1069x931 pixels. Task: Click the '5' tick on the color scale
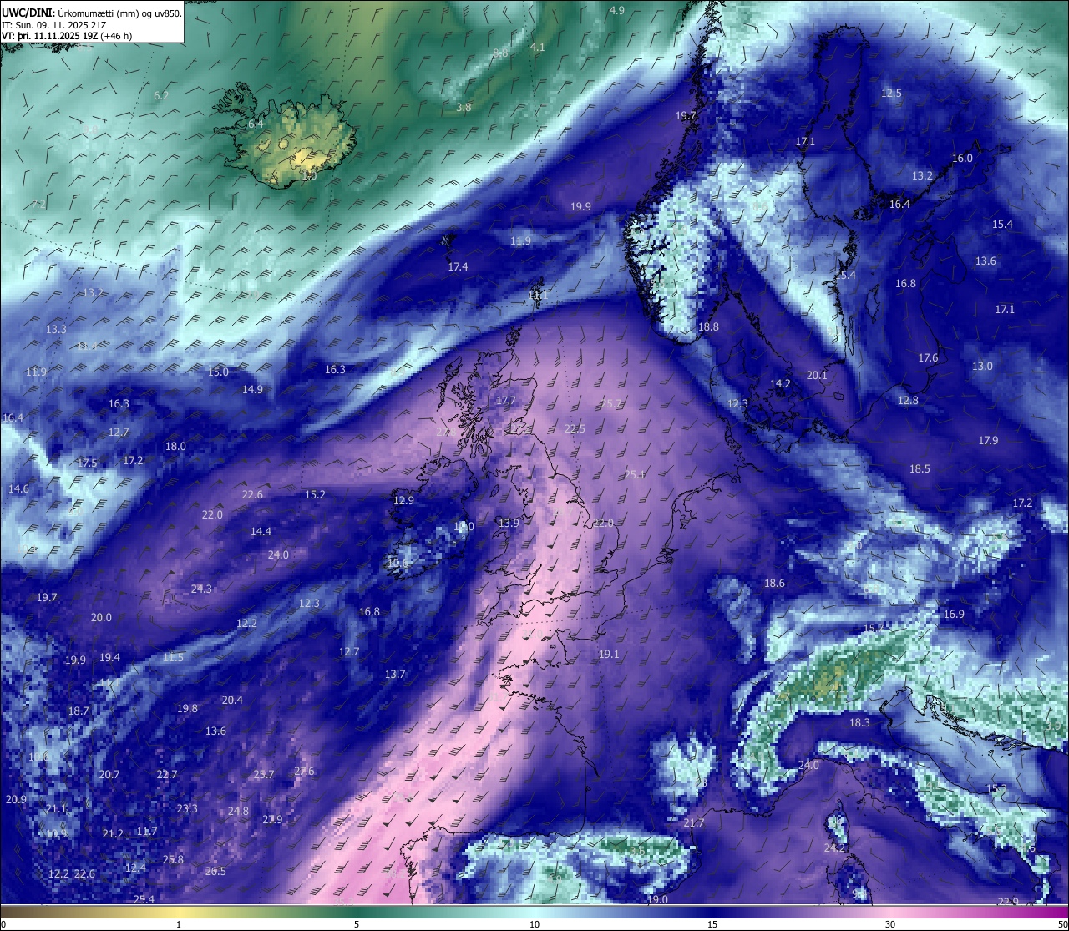pos(357,924)
